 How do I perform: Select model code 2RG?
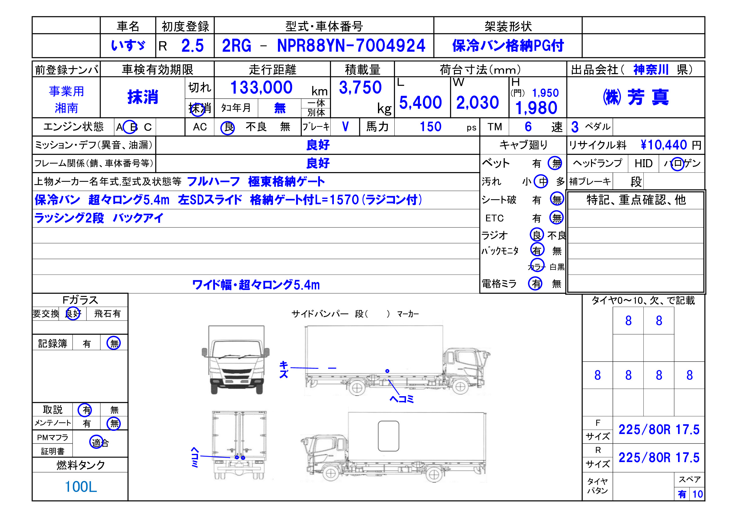pos(236,46)
